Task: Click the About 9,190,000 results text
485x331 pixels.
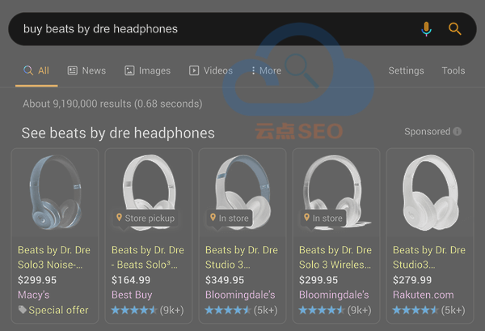Action: click(112, 104)
